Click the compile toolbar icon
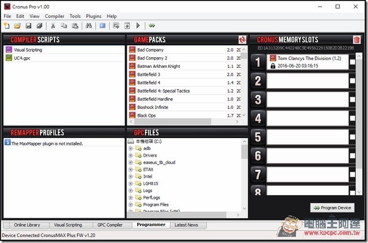The height and width of the screenshot is (243, 368). [116, 25]
